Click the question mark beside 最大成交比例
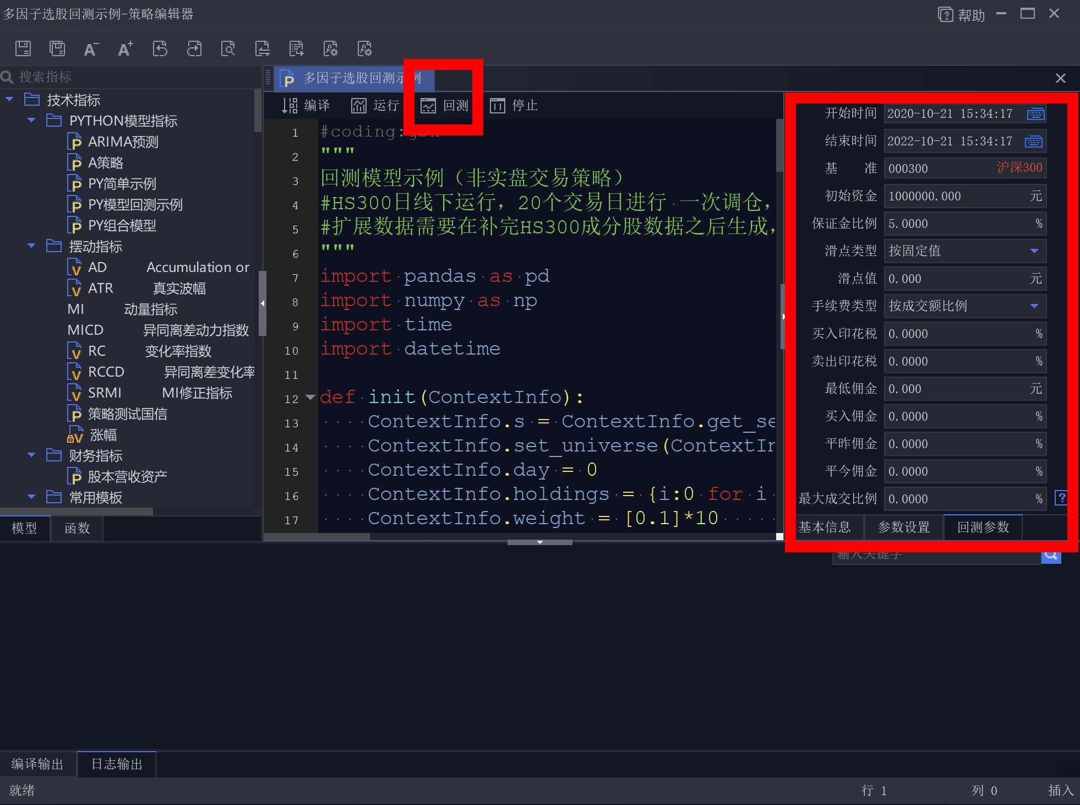 [1061, 498]
